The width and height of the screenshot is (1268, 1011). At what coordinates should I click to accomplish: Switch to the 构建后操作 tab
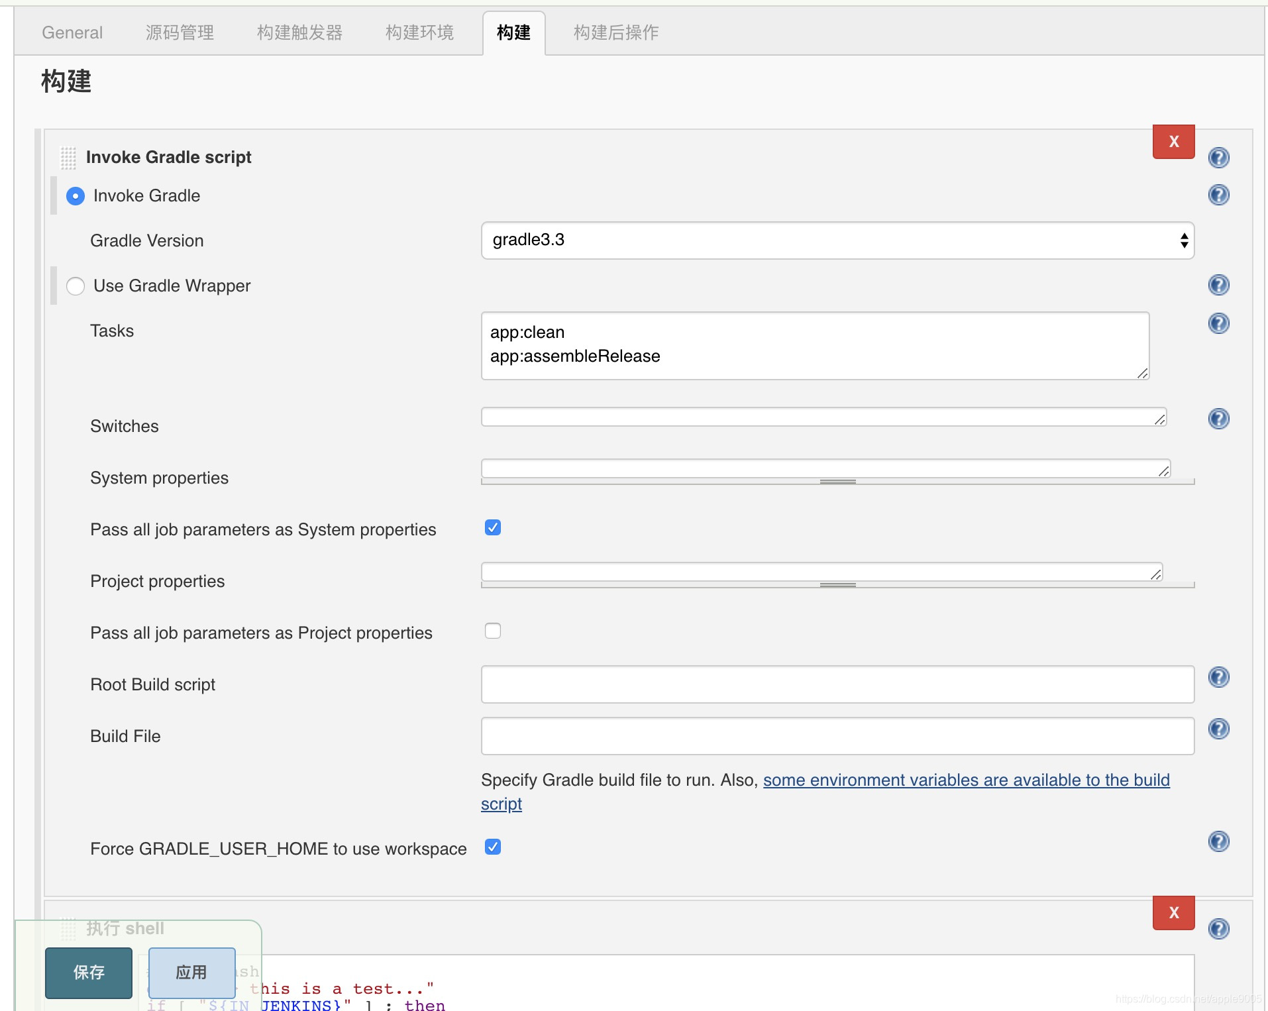pyautogui.click(x=616, y=32)
